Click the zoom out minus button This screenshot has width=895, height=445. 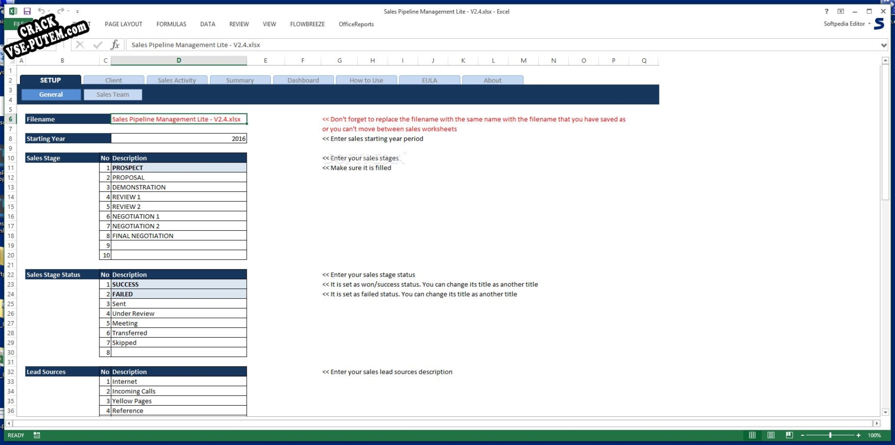click(x=802, y=435)
